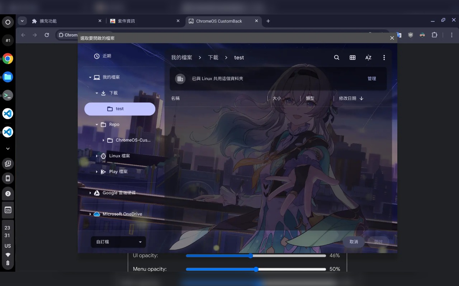Go back in browser

23,35
